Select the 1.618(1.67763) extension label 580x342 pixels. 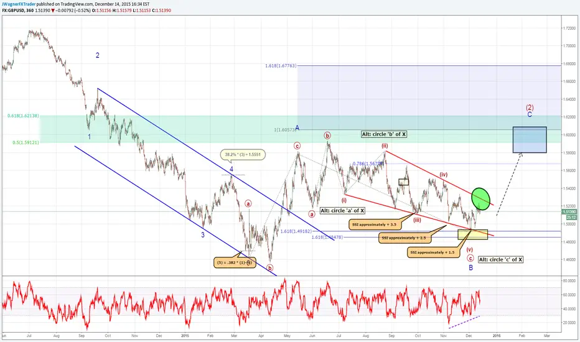281,66
